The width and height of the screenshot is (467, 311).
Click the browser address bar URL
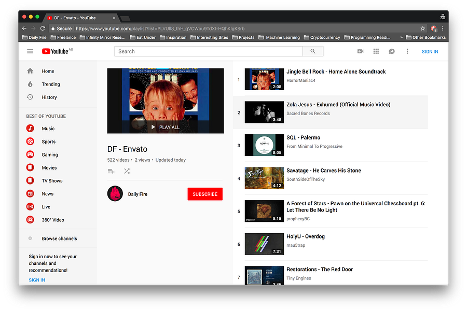[160, 29]
